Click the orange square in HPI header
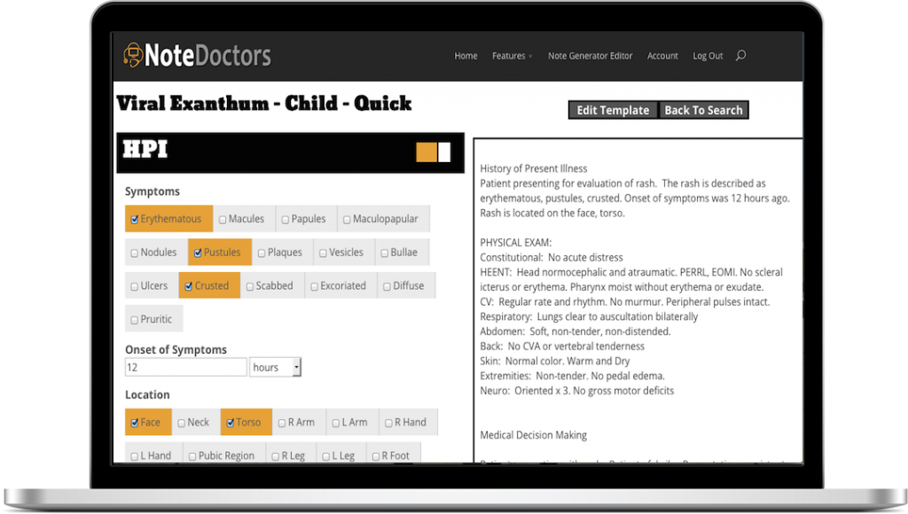The width and height of the screenshot is (908, 514). [427, 152]
